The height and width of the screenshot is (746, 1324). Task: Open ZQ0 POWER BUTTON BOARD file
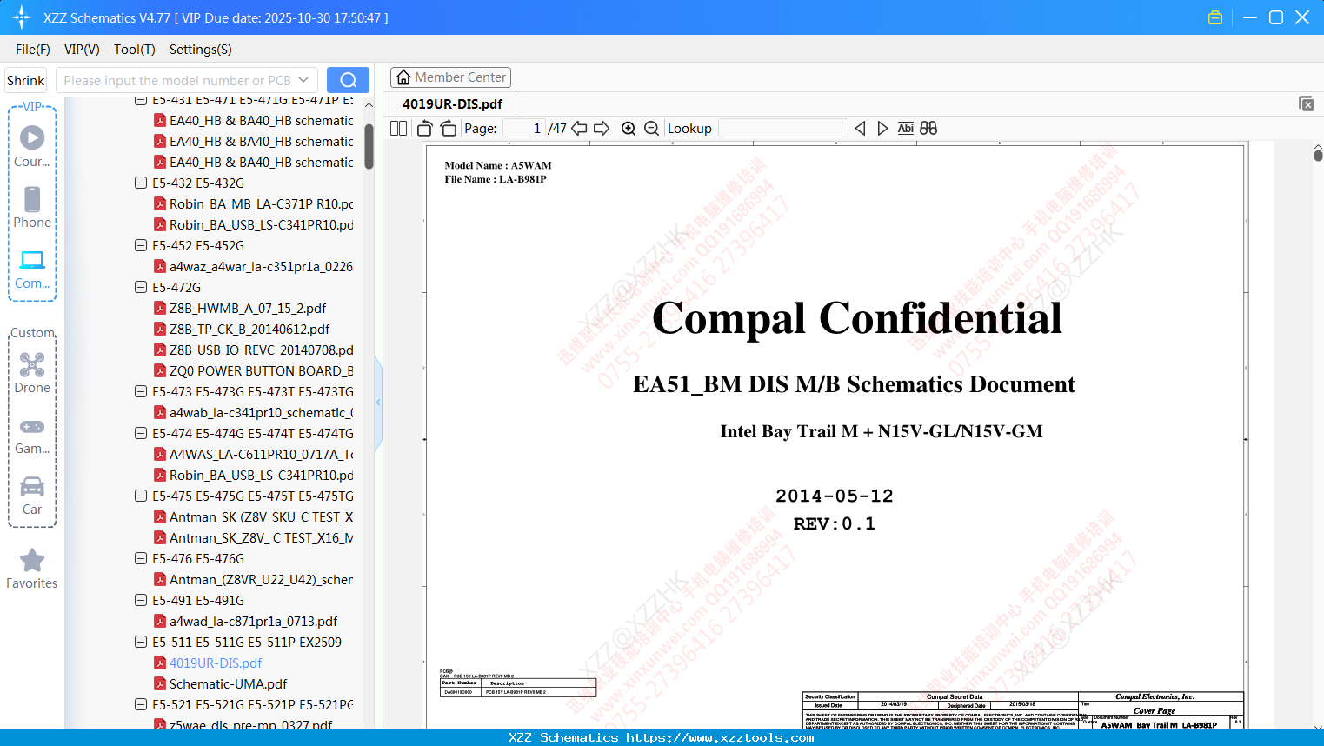pos(261,370)
